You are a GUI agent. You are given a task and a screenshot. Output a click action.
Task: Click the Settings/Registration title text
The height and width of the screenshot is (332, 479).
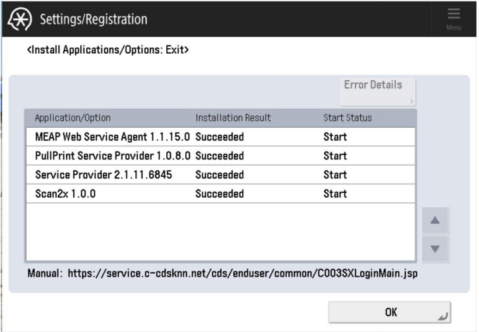coord(94,19)
